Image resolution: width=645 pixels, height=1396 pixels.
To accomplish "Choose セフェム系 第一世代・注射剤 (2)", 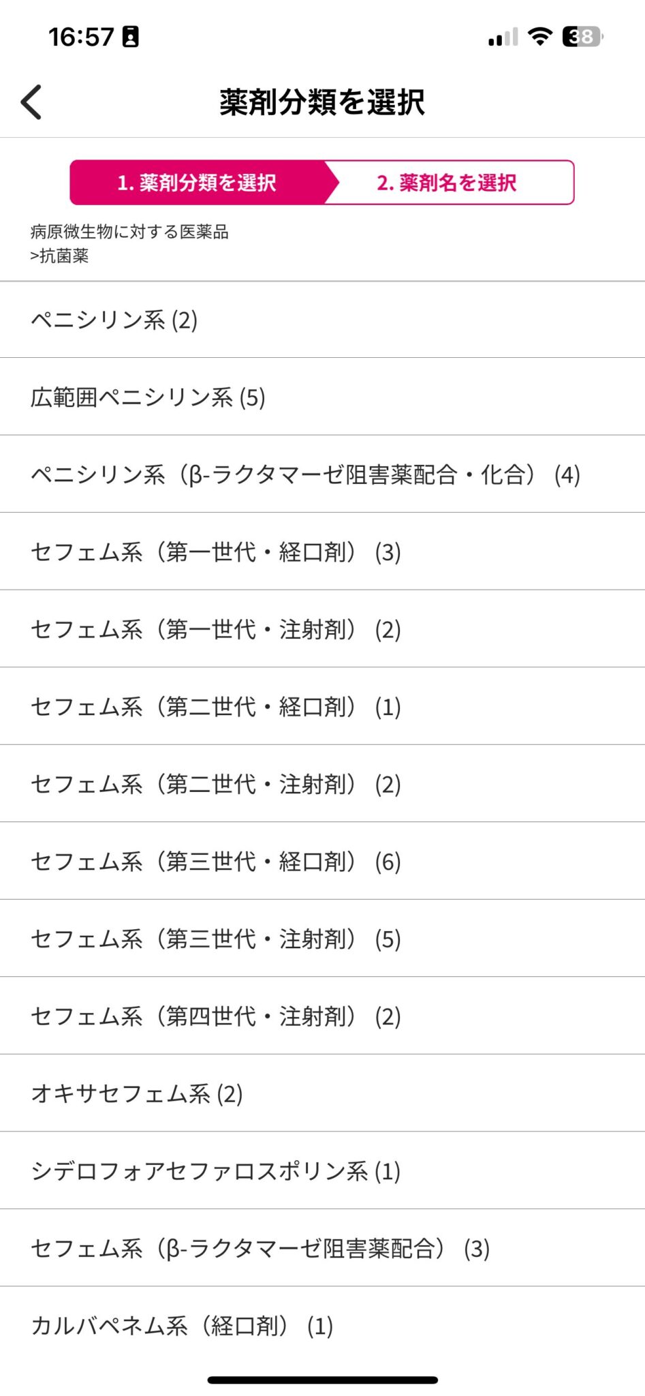I will click(x=216, y=629).
